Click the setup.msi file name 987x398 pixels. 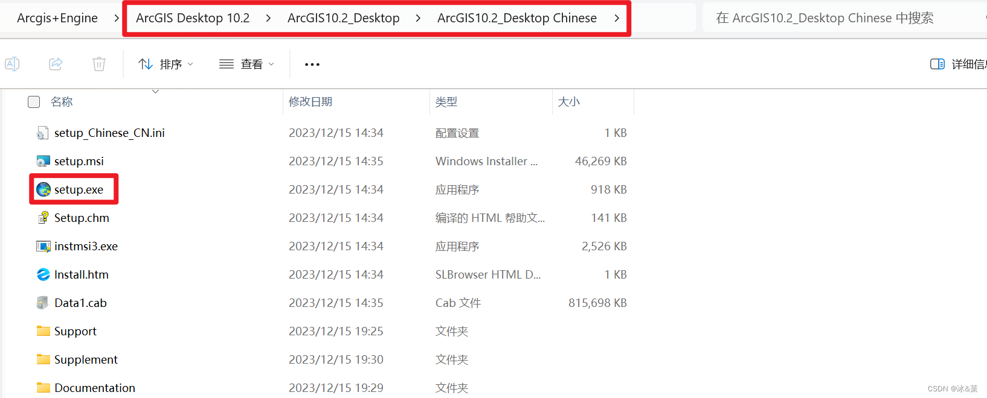coord(79,161)
